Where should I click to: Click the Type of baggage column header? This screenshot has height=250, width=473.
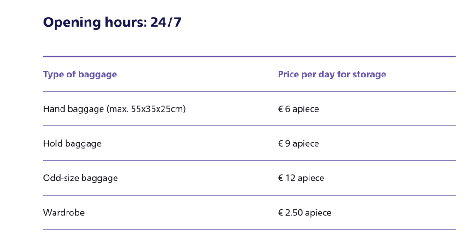click(80, 74)
